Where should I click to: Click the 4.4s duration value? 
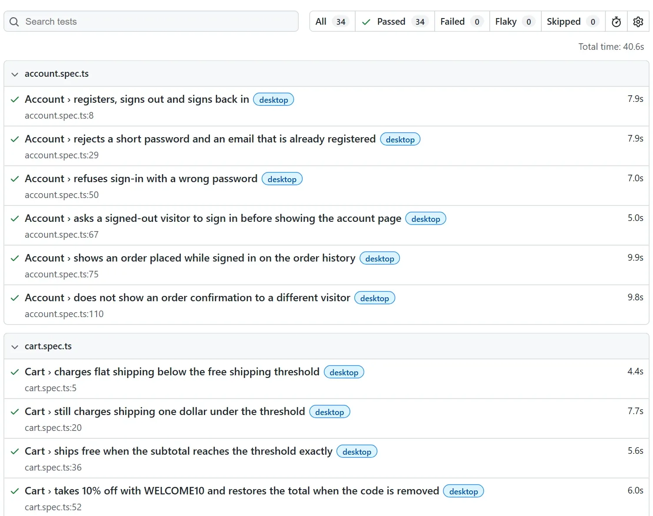[x=635, y=371]
